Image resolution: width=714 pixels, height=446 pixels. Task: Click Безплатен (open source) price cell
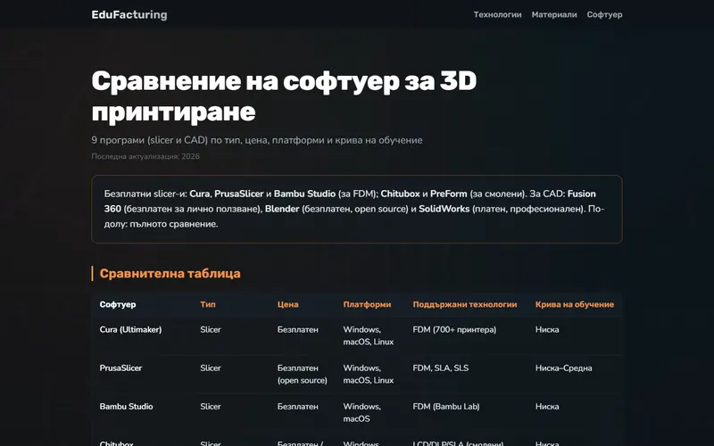(x=303, y=374)
